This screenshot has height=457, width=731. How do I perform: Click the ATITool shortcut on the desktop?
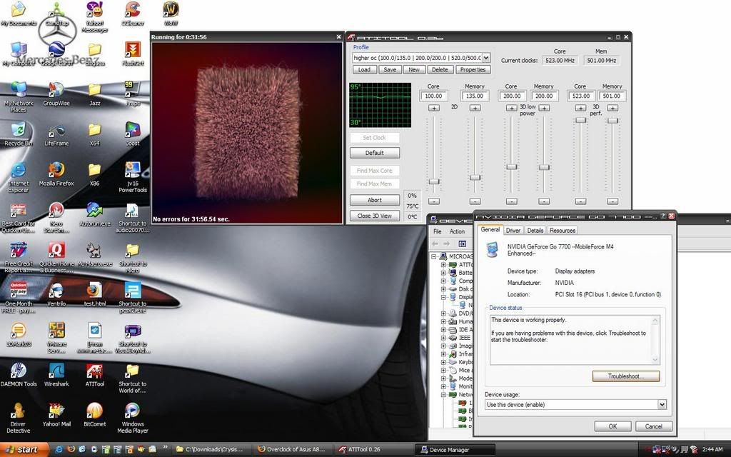coord(95,375)
